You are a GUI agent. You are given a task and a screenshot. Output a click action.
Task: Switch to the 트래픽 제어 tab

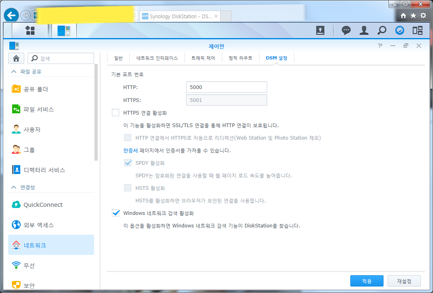pos(203,57)
